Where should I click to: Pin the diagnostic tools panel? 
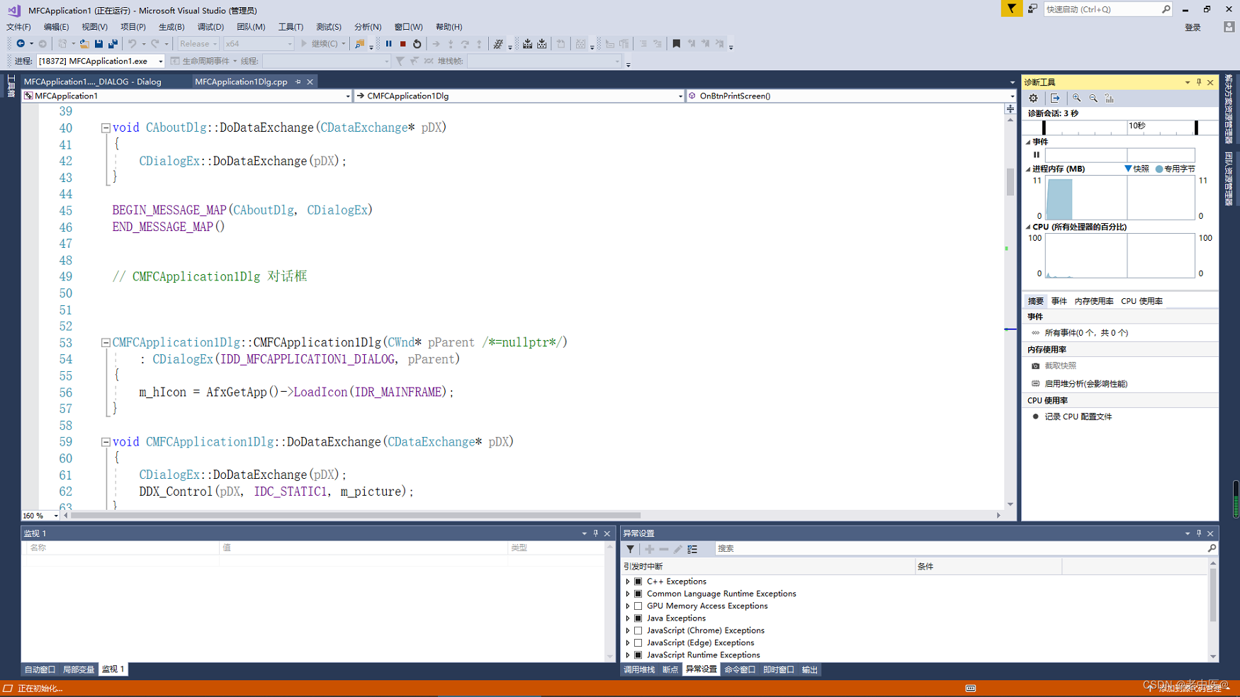point(1199,82)
